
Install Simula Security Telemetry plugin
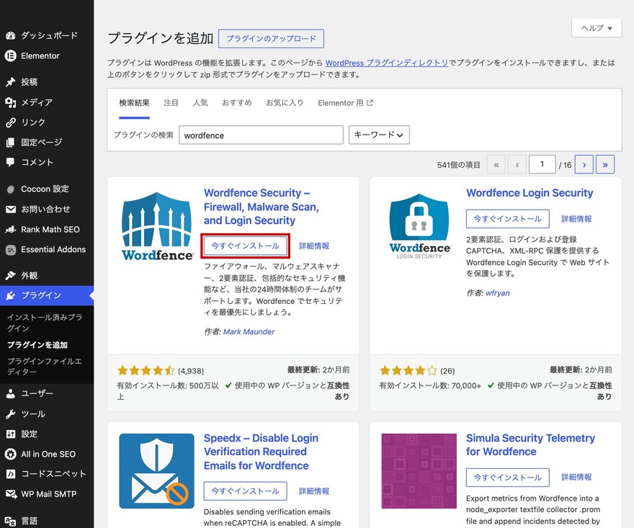[x=508, y=478]
